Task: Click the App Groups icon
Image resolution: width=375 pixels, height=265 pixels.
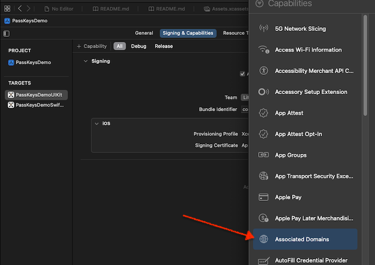Action: (x=263, y=155)
